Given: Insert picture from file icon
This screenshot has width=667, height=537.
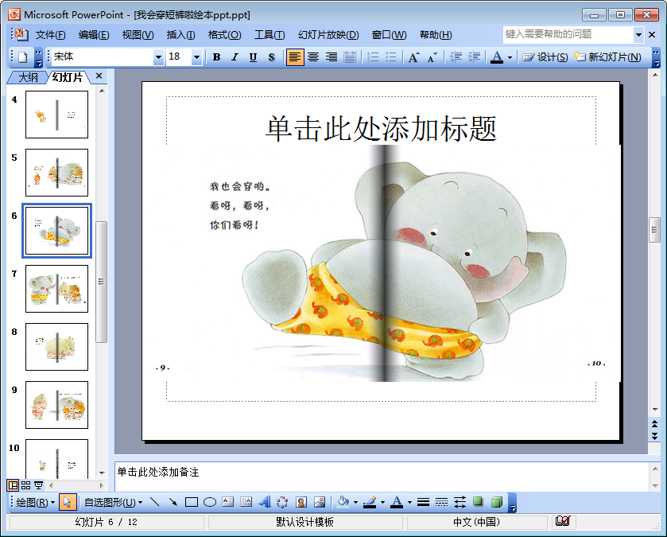Looking at the screenshot, I should 320,502.
